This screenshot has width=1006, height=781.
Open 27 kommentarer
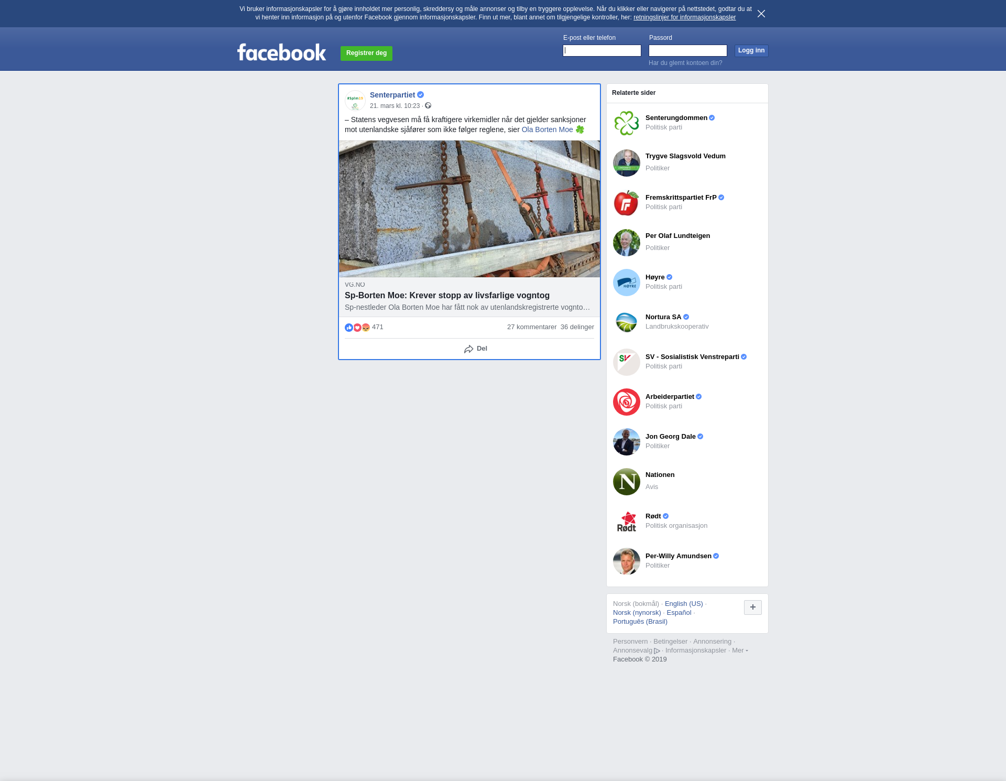pos(532,327)
